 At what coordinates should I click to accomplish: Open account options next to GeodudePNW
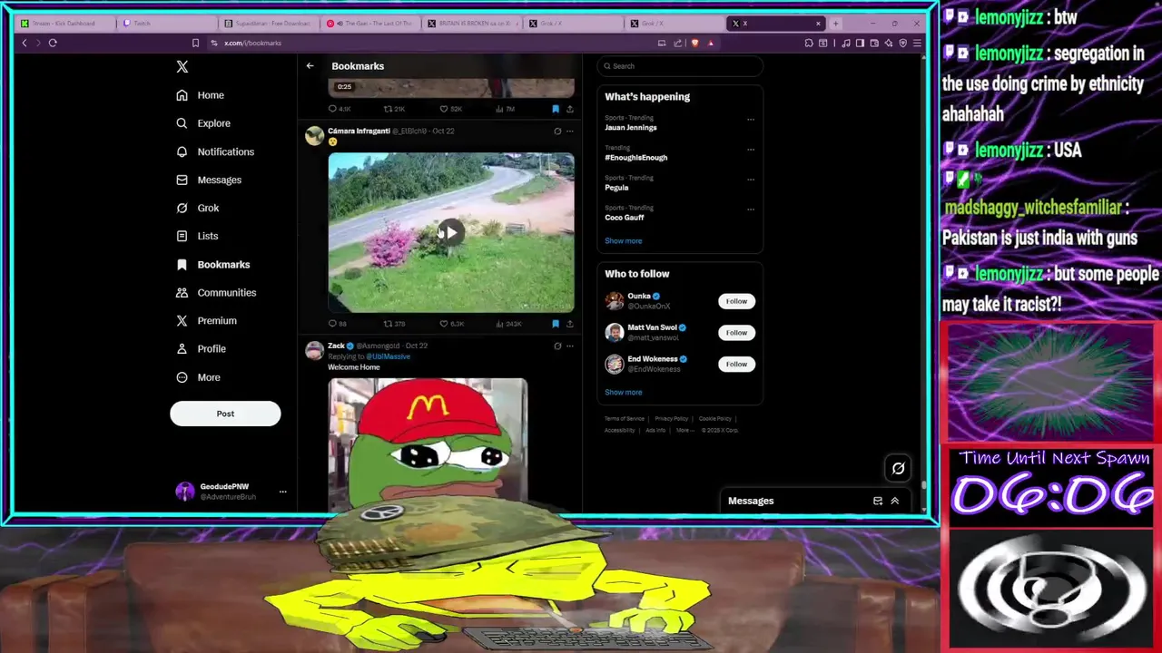pyautogui.click(x=282, y=492)
